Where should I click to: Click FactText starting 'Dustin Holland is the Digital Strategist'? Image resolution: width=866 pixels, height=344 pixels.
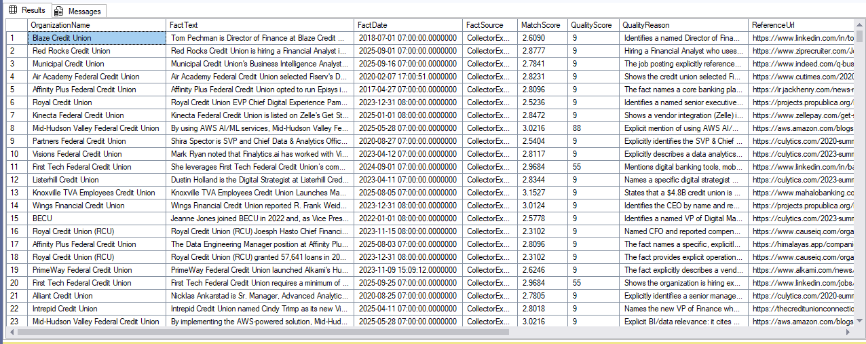[261, 180]
